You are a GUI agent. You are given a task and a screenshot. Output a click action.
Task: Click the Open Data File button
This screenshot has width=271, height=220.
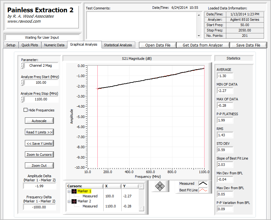158,45
